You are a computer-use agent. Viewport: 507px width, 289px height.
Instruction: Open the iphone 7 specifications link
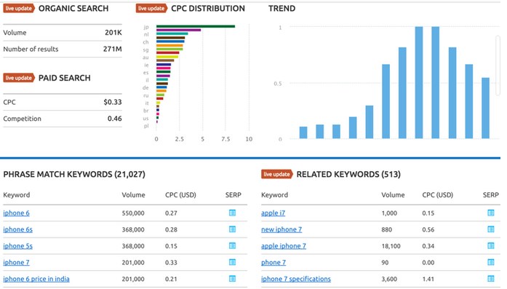[x=296, y=279]
